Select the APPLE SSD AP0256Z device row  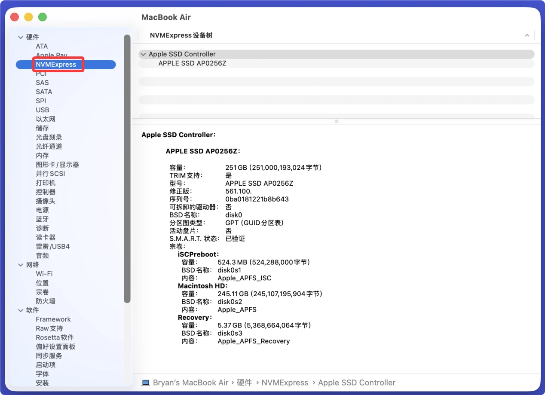coord(336,63)
